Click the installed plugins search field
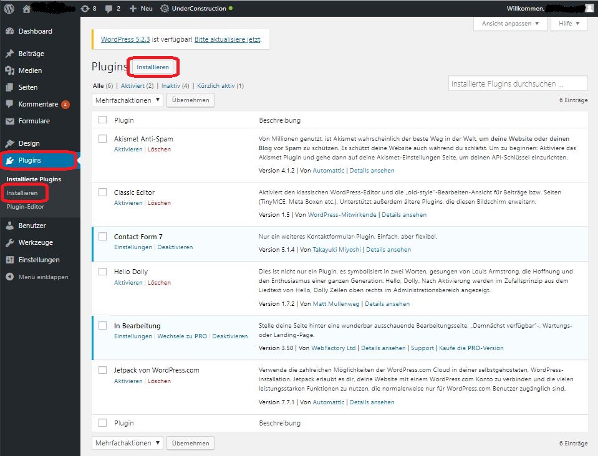The height and width of the screenshot is (456, 598). click(518, 83)
